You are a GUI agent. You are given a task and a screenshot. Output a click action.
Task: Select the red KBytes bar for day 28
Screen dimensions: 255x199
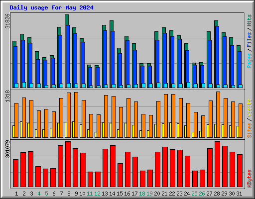(217, 164)
